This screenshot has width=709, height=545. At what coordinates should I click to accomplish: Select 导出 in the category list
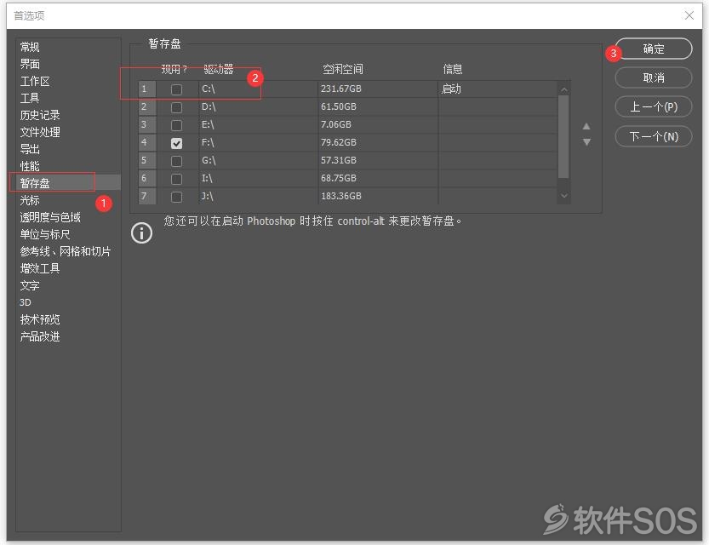click(x=30, y=149)
